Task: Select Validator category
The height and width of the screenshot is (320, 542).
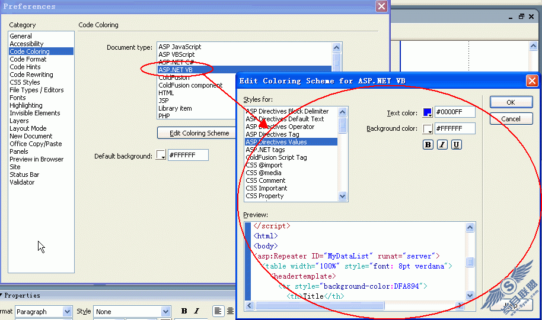Action: 22,182
